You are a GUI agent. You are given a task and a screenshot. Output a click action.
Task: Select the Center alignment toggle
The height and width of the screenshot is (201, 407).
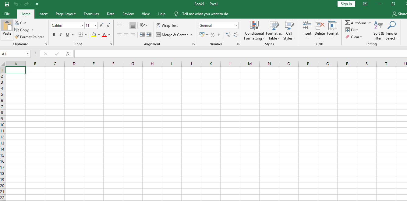(126, 35)
